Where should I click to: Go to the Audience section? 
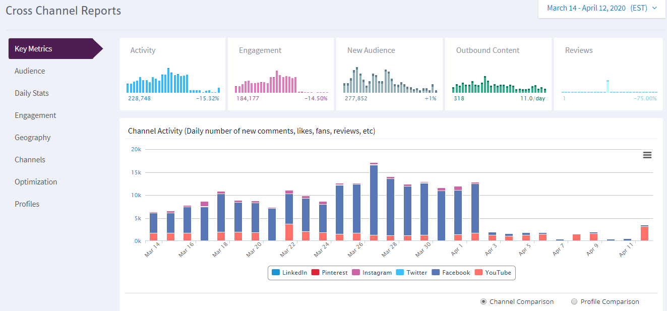point(30,71)
